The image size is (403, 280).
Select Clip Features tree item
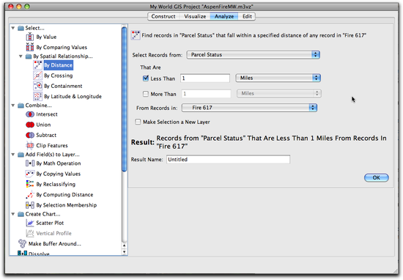coord(52,146)
